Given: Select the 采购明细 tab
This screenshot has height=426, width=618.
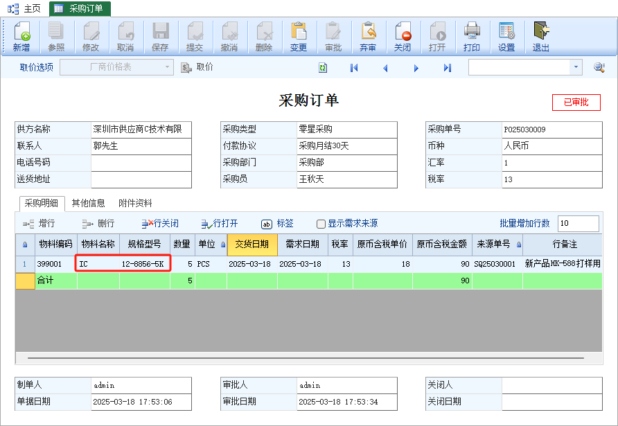Looking at the screenshot, I should click(x=42, y=204).
